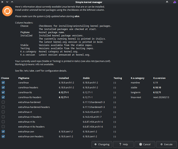Click the longterm category cell

[x=136, y=92]
